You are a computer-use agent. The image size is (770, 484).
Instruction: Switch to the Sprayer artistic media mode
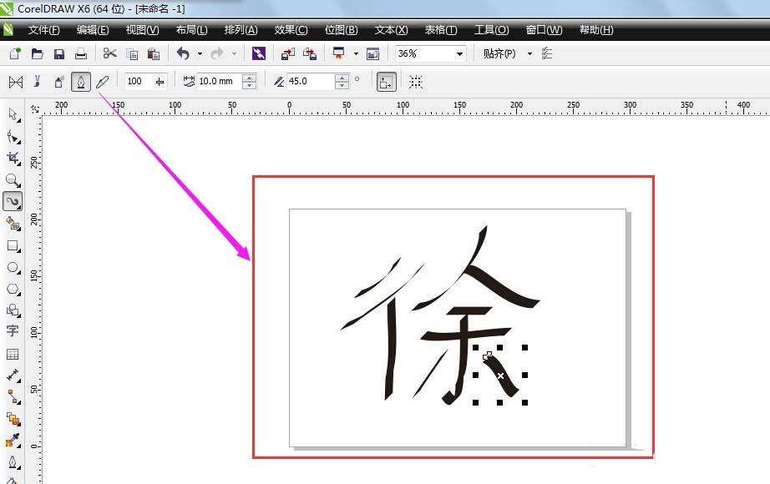coord(58,82)
